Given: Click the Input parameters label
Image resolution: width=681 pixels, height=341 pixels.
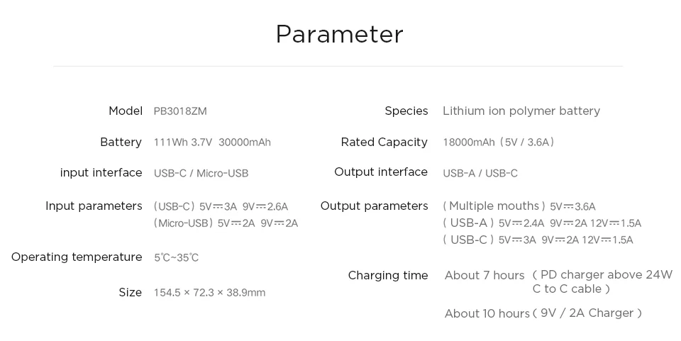Looking at the screenshot, I should click(94, 206).
